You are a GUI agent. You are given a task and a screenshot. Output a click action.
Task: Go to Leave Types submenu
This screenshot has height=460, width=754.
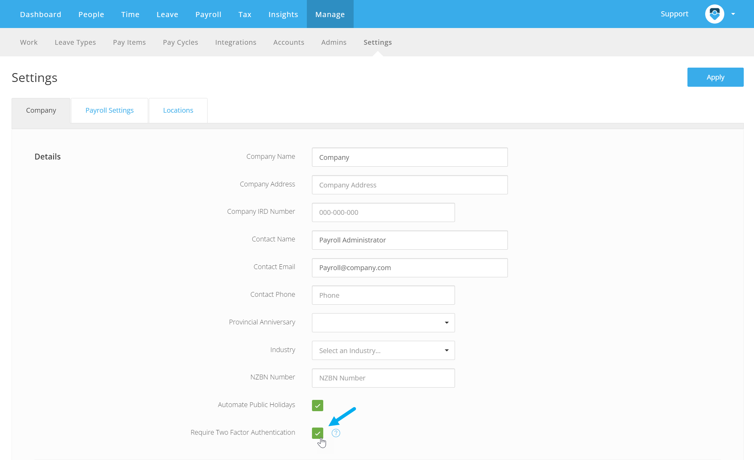tap(75, 42)
